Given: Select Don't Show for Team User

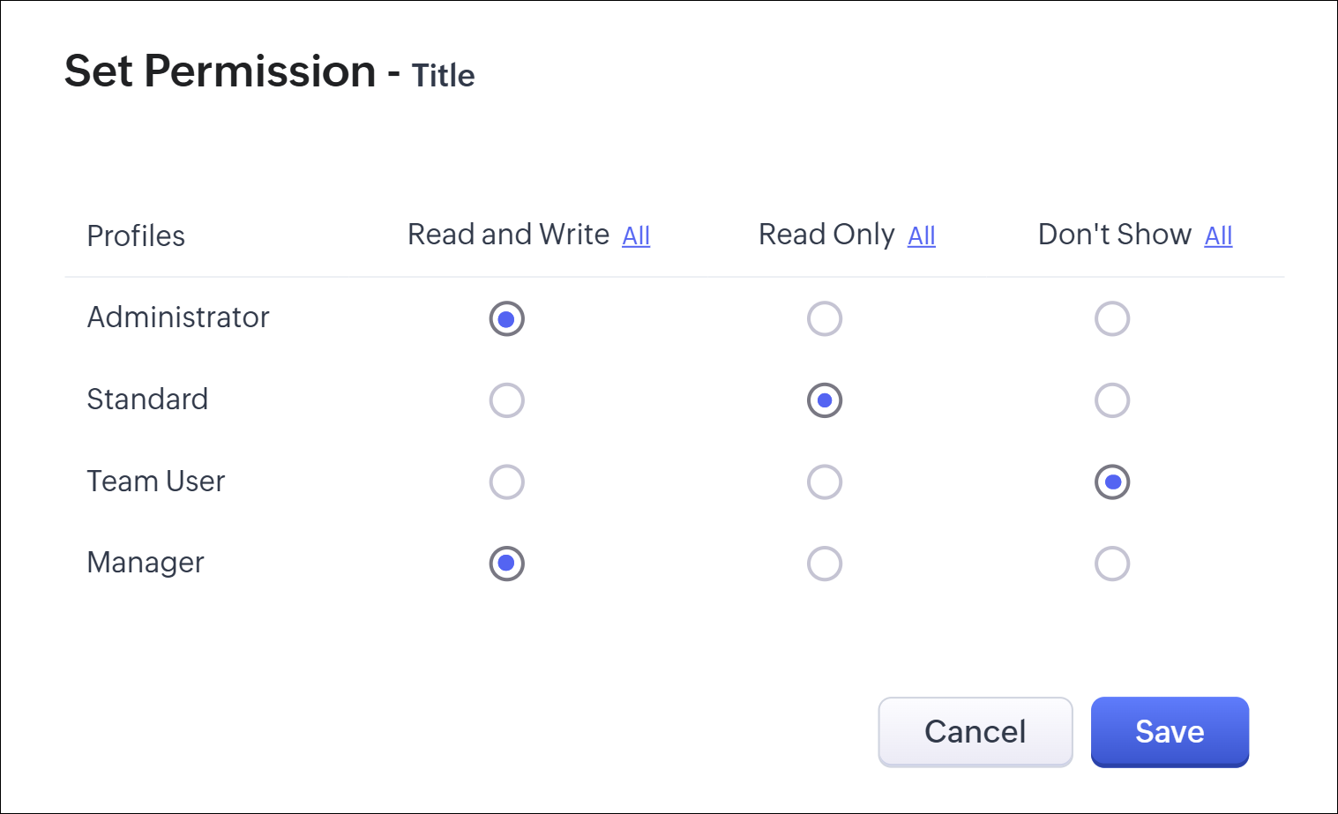Looking at the screenshot, I should click(x=1111, y=482).
